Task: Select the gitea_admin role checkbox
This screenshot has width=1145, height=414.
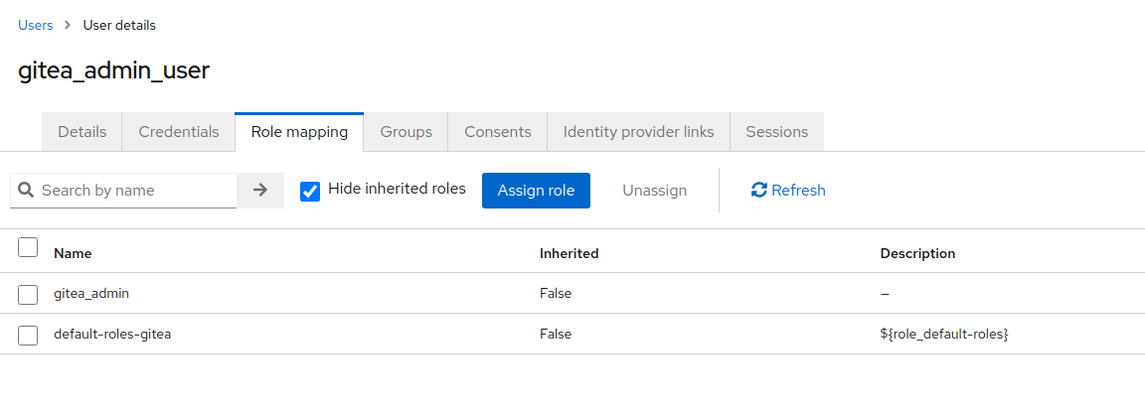Action: tap(28, 295)
